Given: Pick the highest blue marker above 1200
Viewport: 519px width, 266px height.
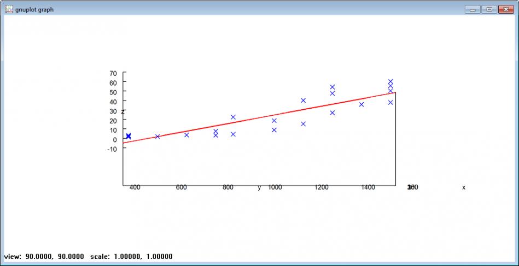Looking at the screenshot, I should (332, 87).
